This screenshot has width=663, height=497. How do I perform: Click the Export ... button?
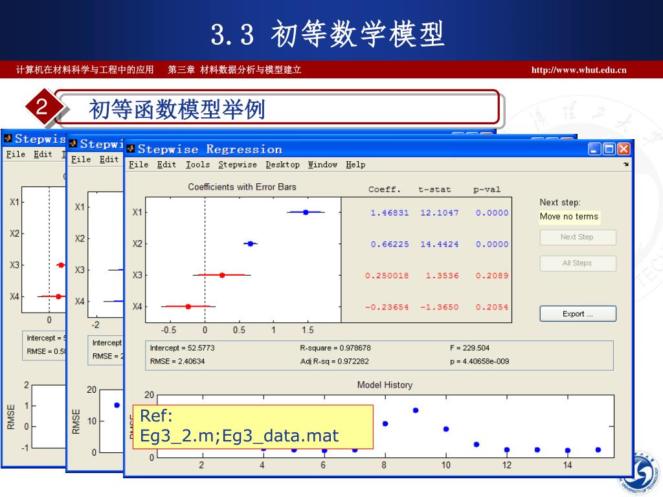click(578, 314)
